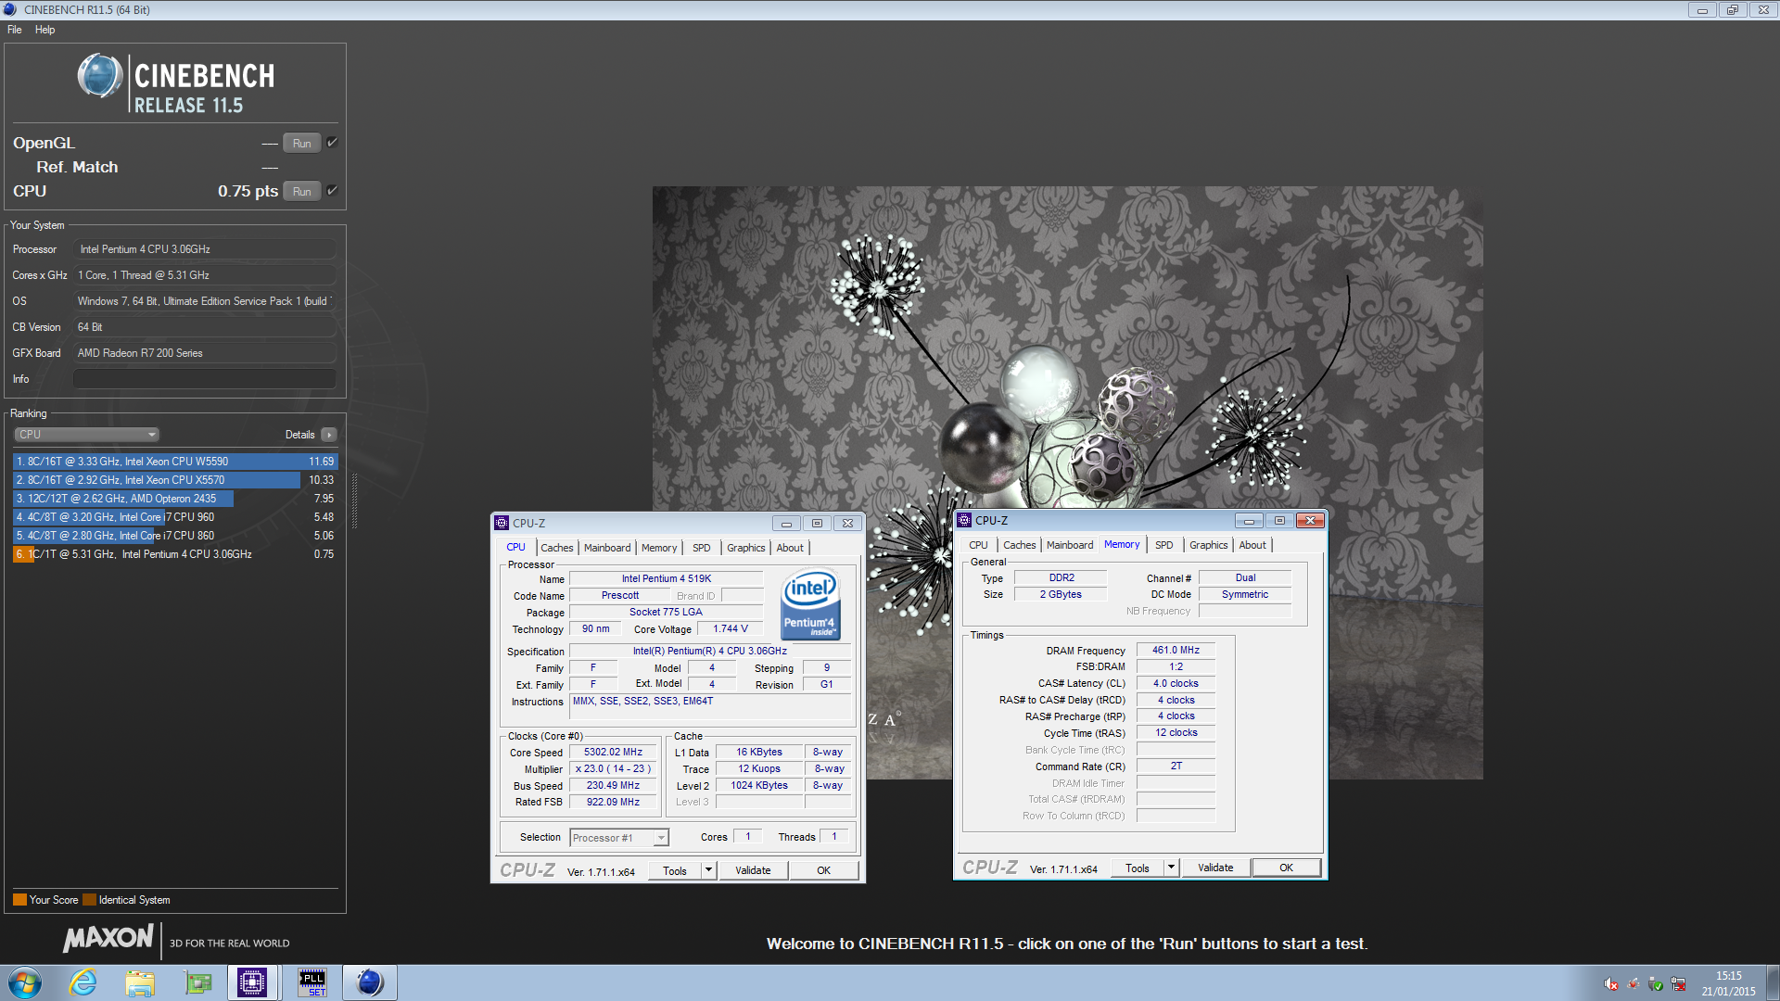
Task: Open the Ranking CPU dropdown
Action: (87, 435)
